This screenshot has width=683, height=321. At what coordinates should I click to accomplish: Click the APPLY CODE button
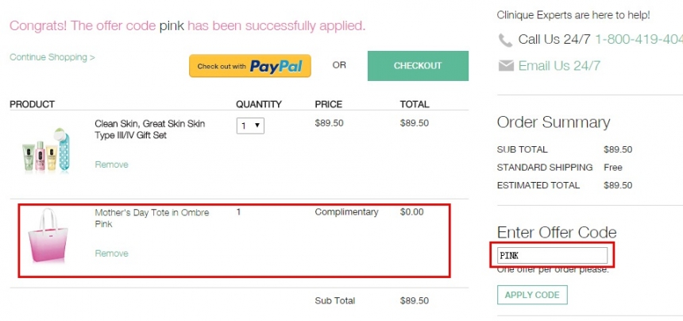532,295
